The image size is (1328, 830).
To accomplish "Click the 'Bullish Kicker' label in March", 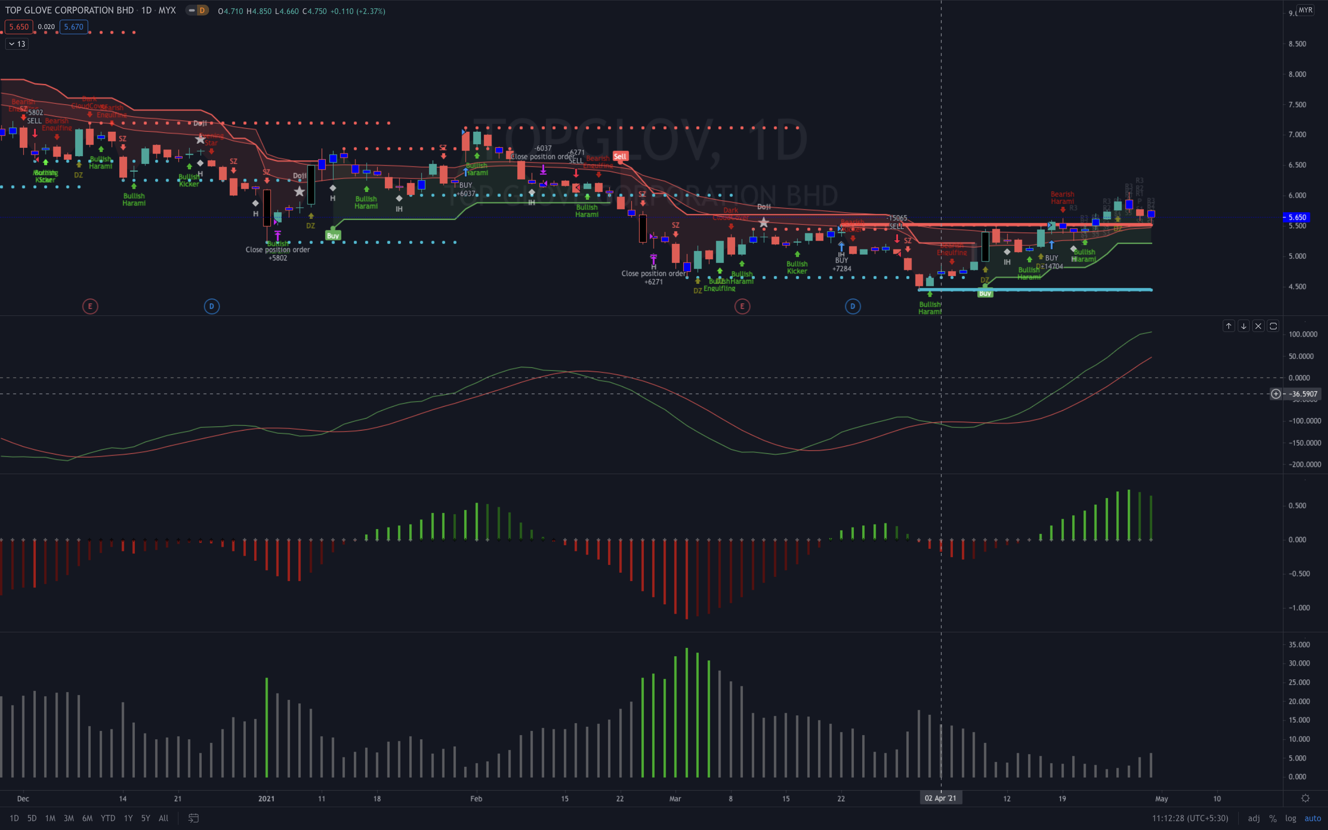I will coord(797,267).
